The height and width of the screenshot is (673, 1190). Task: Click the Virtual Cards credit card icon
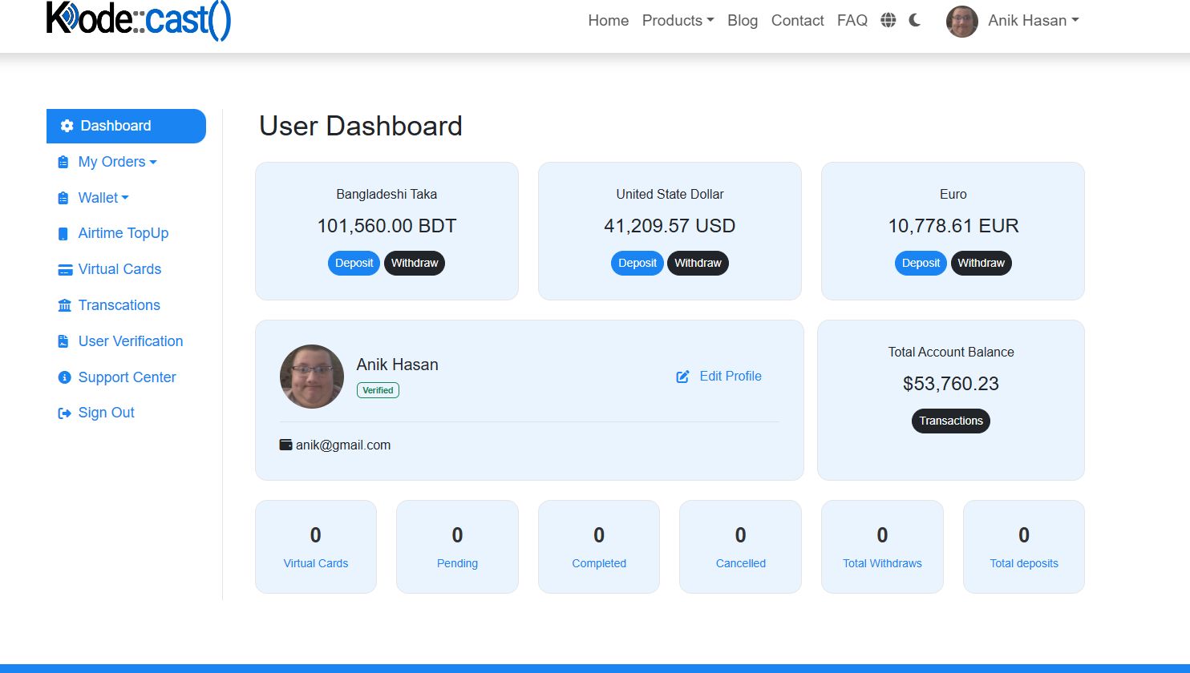pos(65,270)
